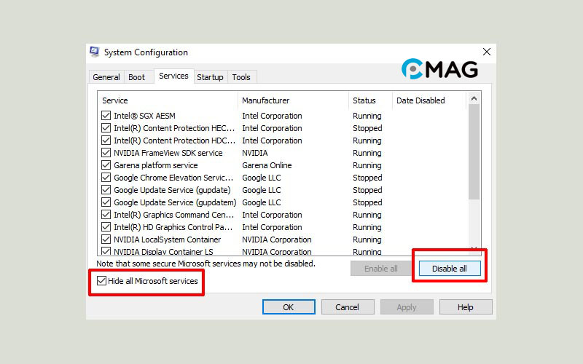This screenshot has width=583, height=364.
Task: Switch to the General tab
Action: [106, 77]
